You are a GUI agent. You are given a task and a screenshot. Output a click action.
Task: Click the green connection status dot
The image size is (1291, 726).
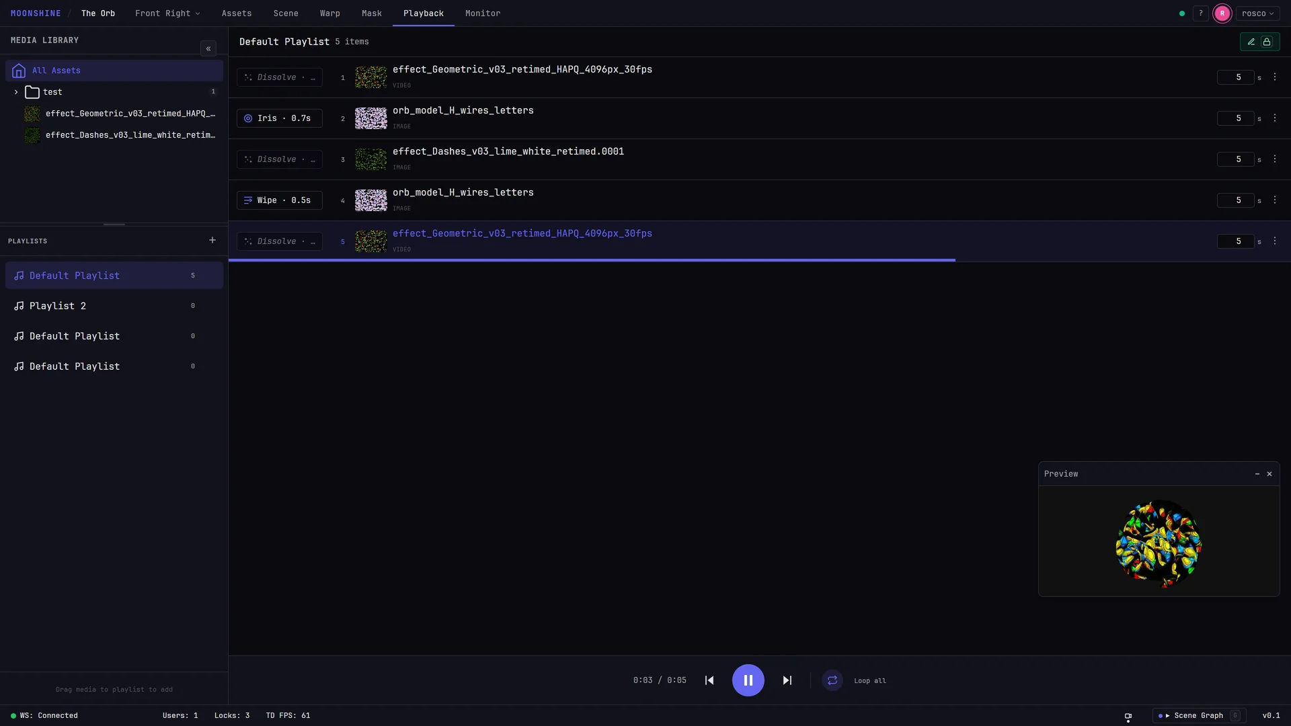pos(1182,13)
